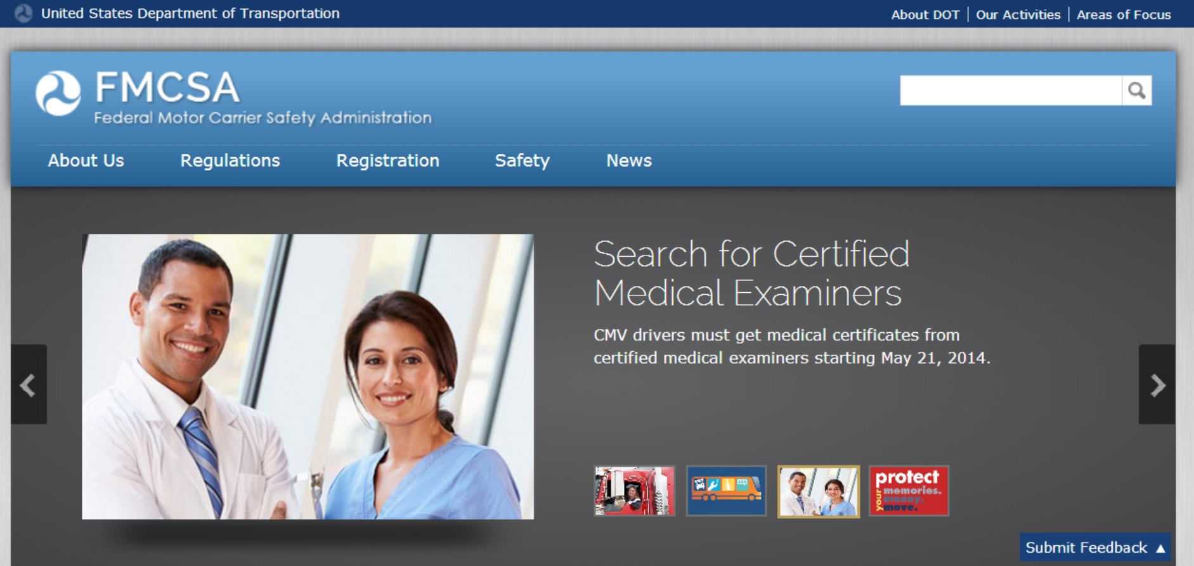Open the Registration menu

tap(387, 161)
